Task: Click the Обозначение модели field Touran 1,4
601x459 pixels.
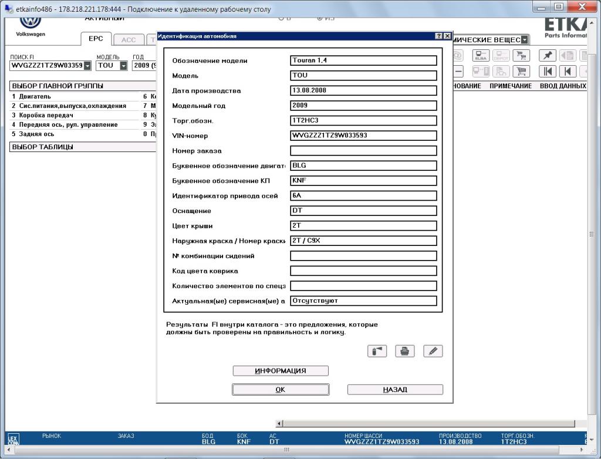Action: tap(363, 60)
